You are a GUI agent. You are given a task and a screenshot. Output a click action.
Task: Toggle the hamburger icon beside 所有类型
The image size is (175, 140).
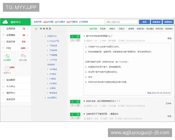36,29
